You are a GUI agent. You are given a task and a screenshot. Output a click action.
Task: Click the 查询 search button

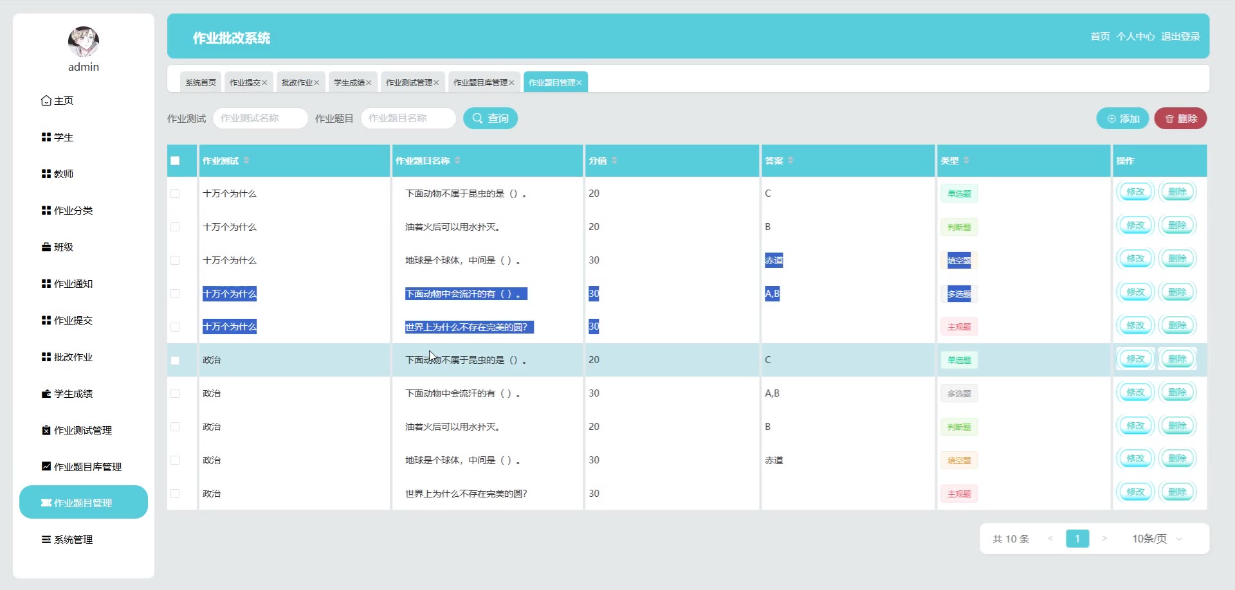point(491,118)
